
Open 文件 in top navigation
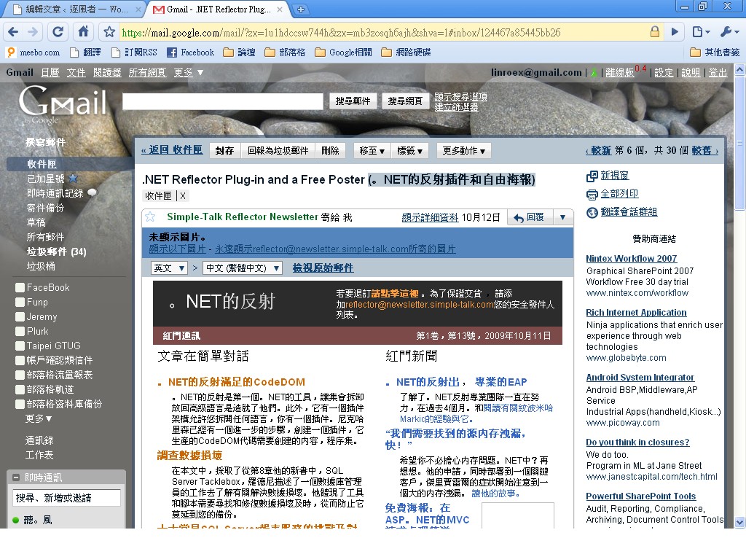click(x=76, y=72)
